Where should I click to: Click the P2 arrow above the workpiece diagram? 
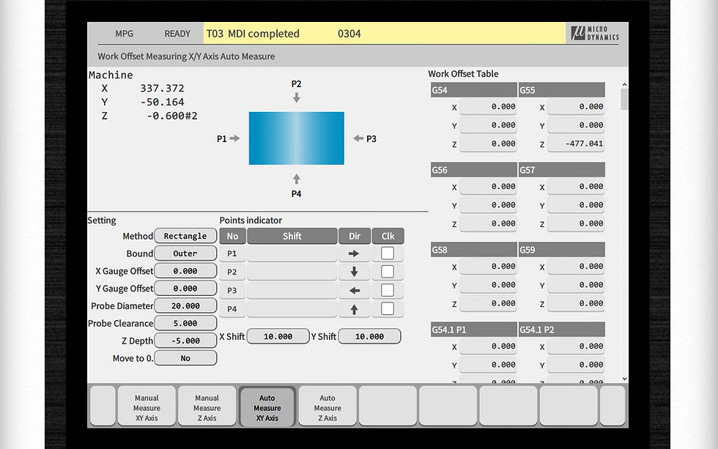pos(296,96)
